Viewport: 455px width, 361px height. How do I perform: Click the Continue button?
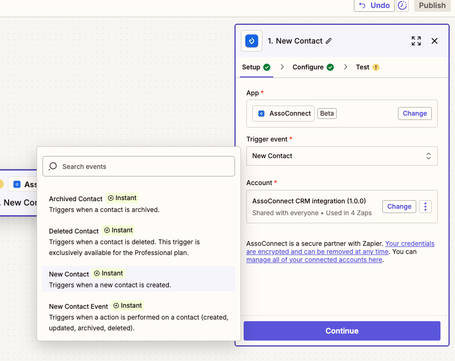tap(342, 331)
